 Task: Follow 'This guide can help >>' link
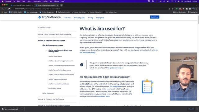click(x=115, y=68)
